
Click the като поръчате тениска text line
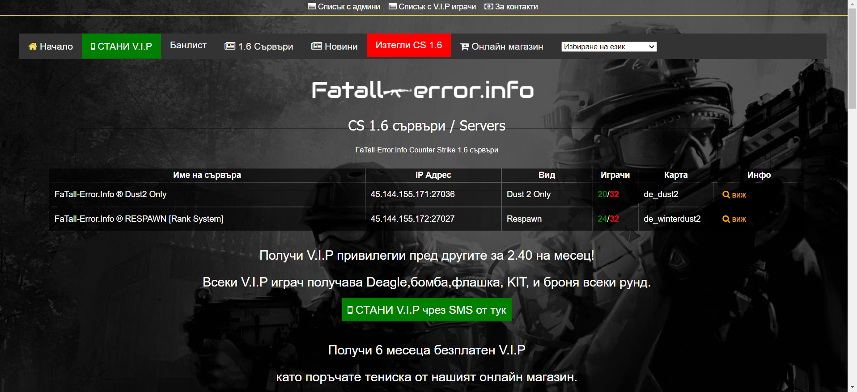point(427,377)
